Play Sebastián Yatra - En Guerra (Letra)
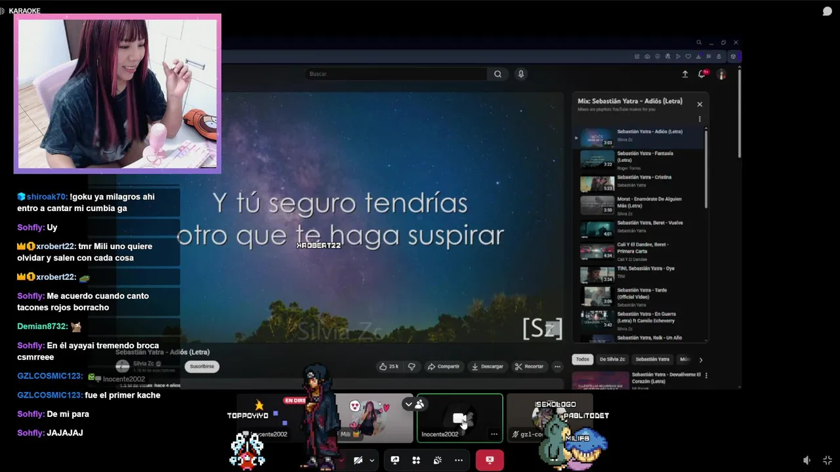The image size is (840, 472). pos(640,319)
